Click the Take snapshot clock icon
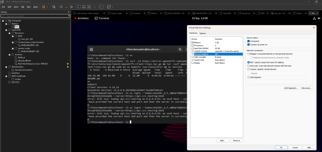The height and width of the screenshot is (152, 322). (61, 7)
